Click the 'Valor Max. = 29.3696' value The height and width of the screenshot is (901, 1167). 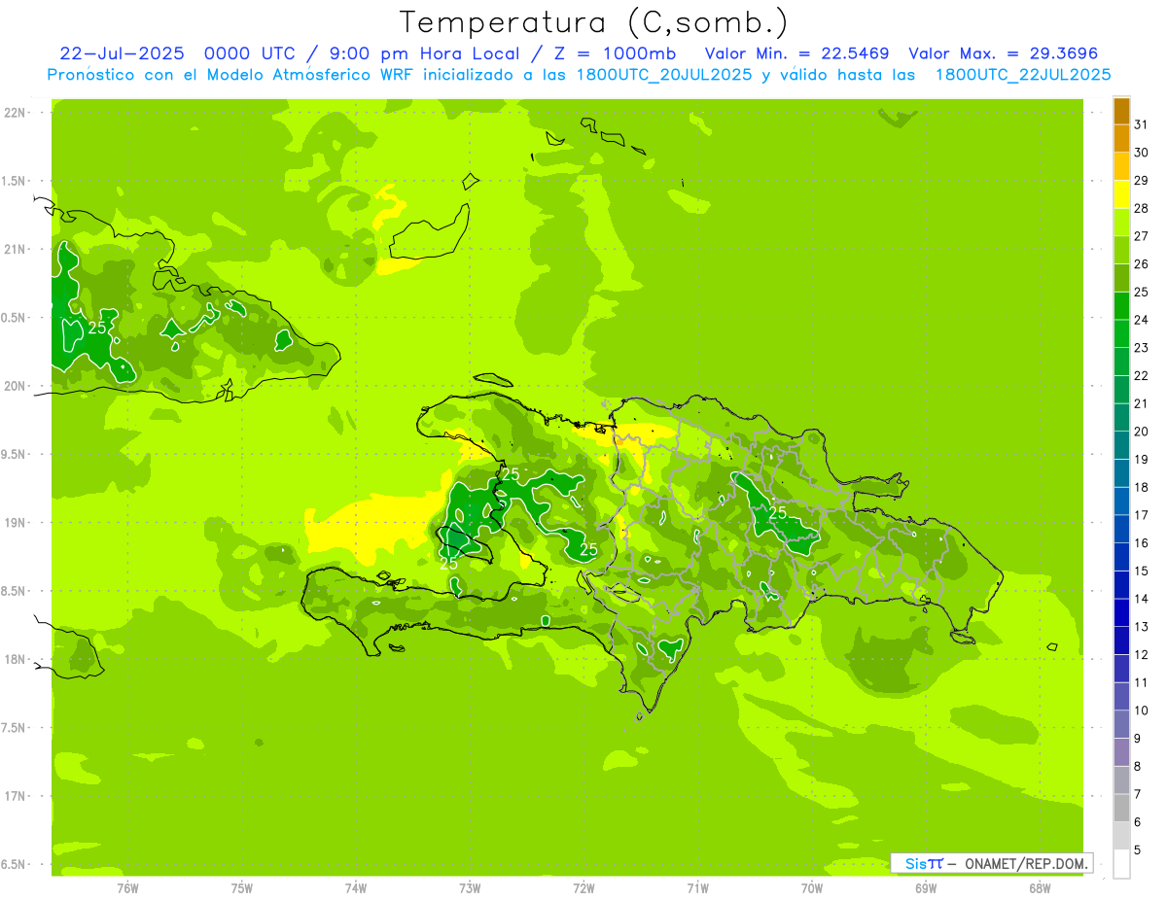[x=1003, y=53]
